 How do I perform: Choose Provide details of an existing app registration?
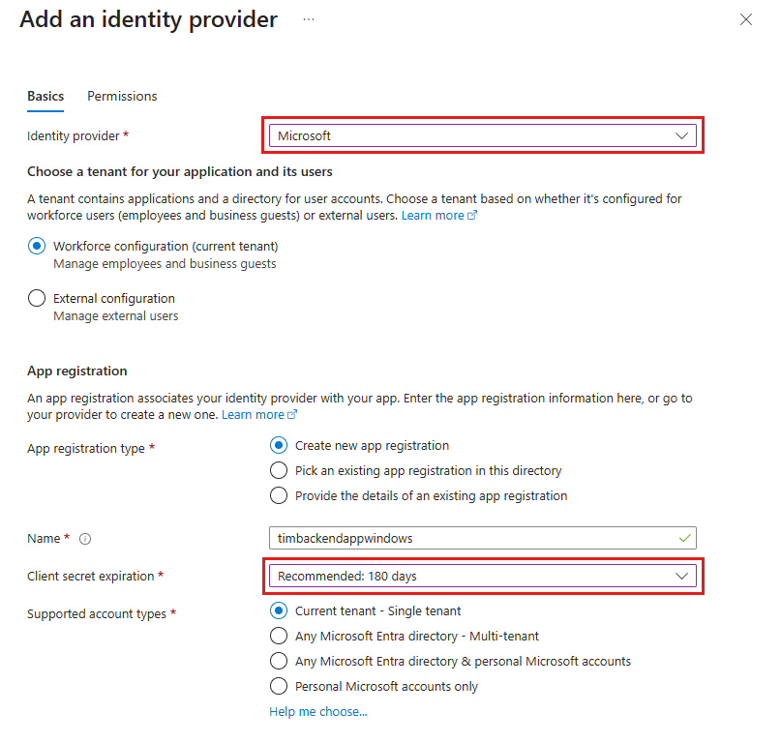(x=279, y=495)
